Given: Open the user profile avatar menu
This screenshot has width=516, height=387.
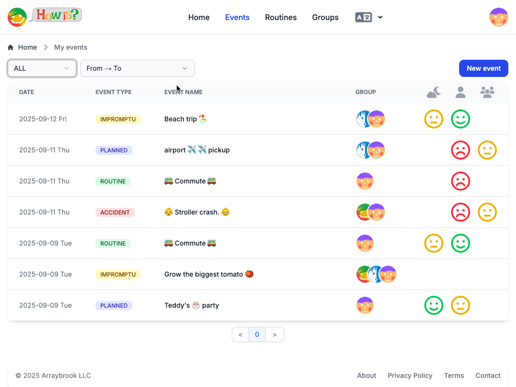Looking at the screenshot, I should click(x=498, y=17).
